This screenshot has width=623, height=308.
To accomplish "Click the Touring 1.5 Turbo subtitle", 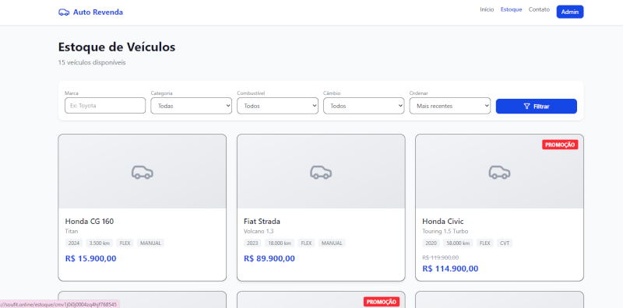I will pyautogui.click(x=445, y=231).
